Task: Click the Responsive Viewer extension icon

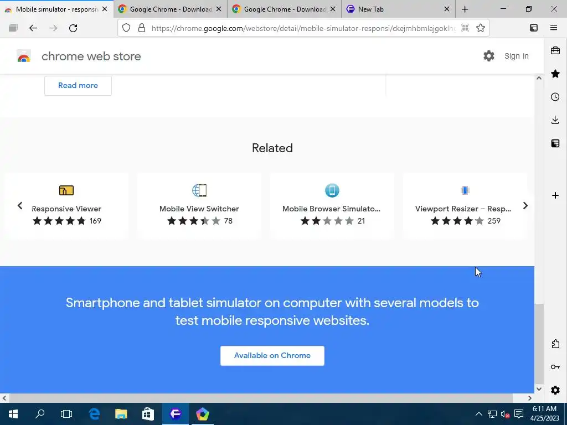Action: pos(66,190)
